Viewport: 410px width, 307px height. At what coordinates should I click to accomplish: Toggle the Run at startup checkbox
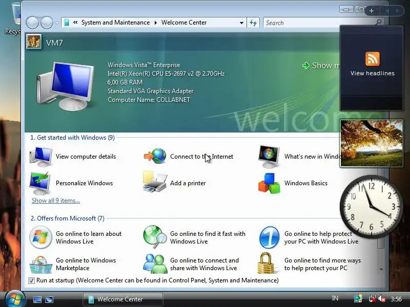(x=31, y=280)
